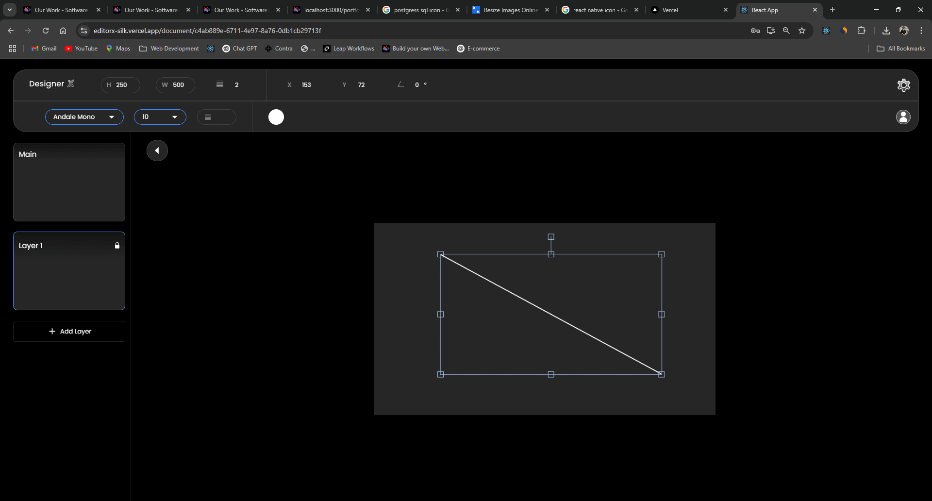Click the top-left selection handle
Image resolution: width=932 pixels, height=501 pixels.
pyautogui.click(x=441, y=254)
